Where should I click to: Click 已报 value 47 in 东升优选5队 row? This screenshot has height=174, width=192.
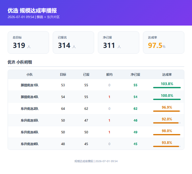pos(86,121)
